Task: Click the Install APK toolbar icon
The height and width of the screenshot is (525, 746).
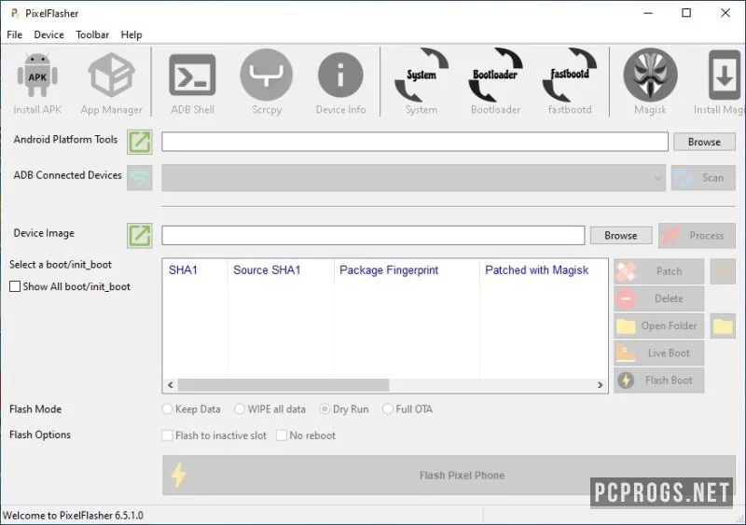Action: point(37,76)
